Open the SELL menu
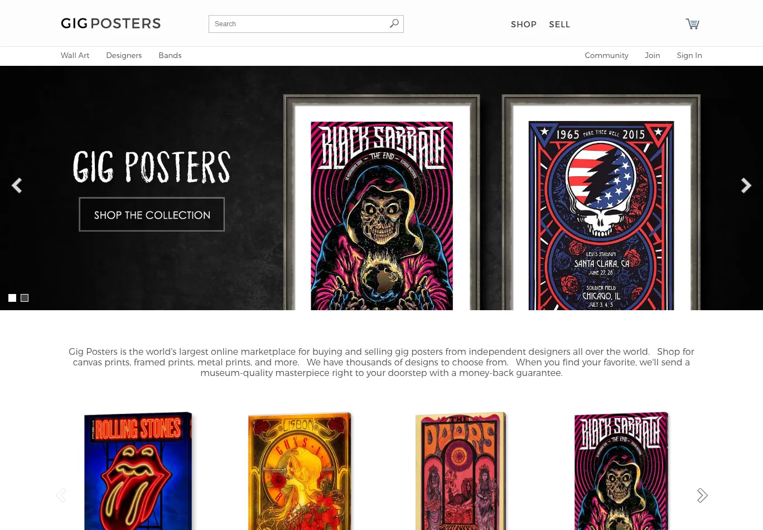This screenshot has height=530, width=763. point(559,25)
